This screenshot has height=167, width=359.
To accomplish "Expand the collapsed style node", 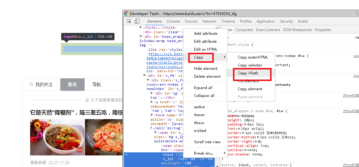I will coord(141,27).
